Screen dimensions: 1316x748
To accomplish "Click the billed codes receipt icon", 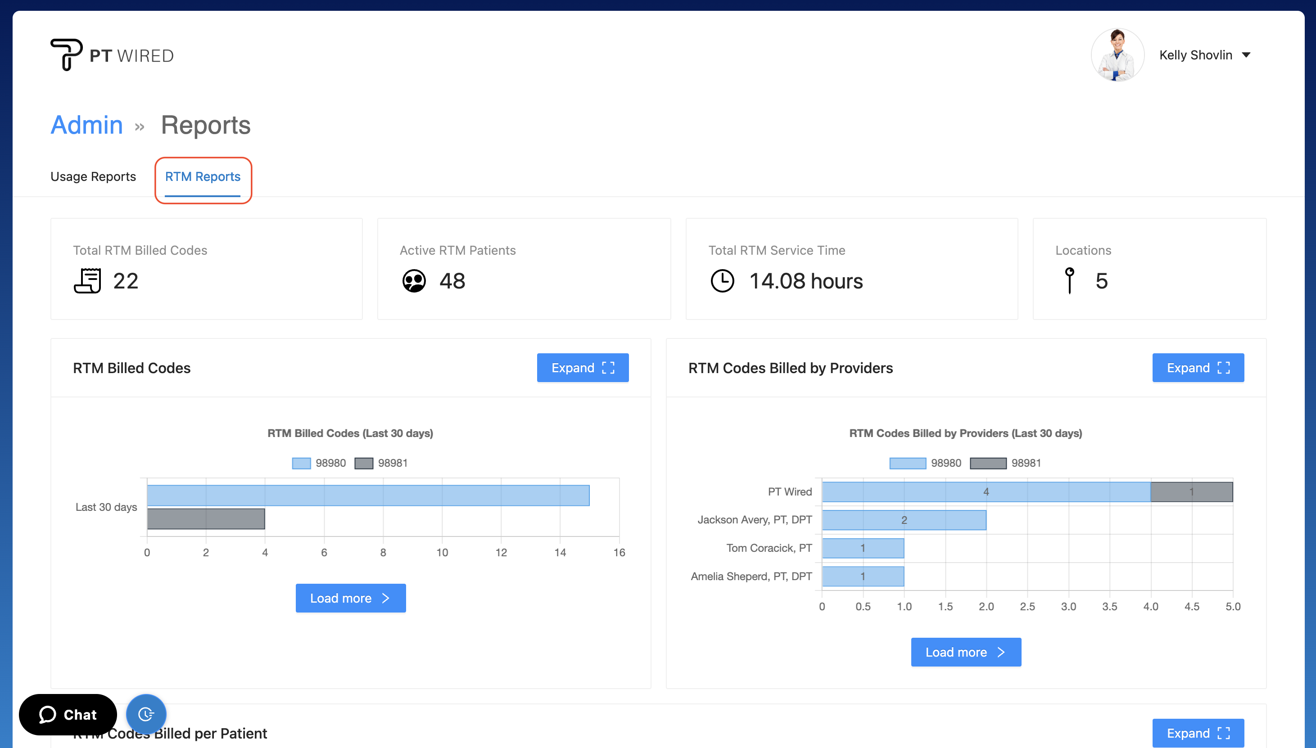I will pyautogui.click(x=87, y=281).
